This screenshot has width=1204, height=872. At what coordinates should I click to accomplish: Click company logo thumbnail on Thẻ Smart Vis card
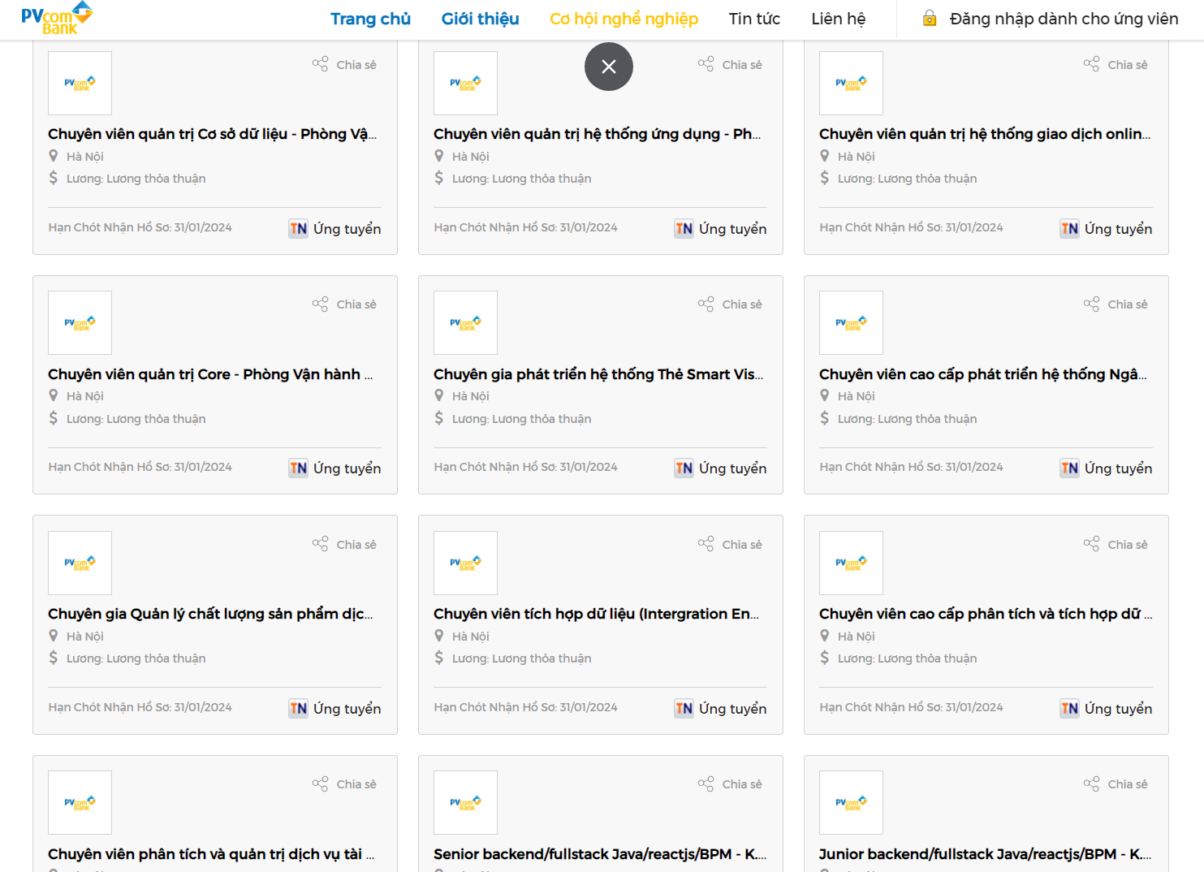tap(465, 322)
